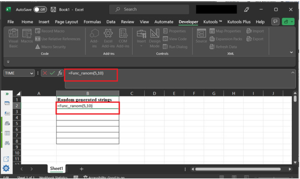Open the Kutools Plus tab
This screenshot has height=179, width=300.
tap(239, 22)
